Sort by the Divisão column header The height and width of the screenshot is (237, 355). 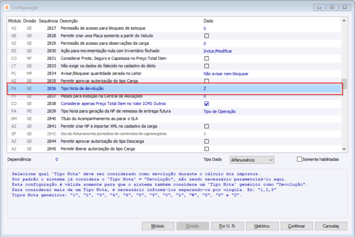tap(30, 21)
